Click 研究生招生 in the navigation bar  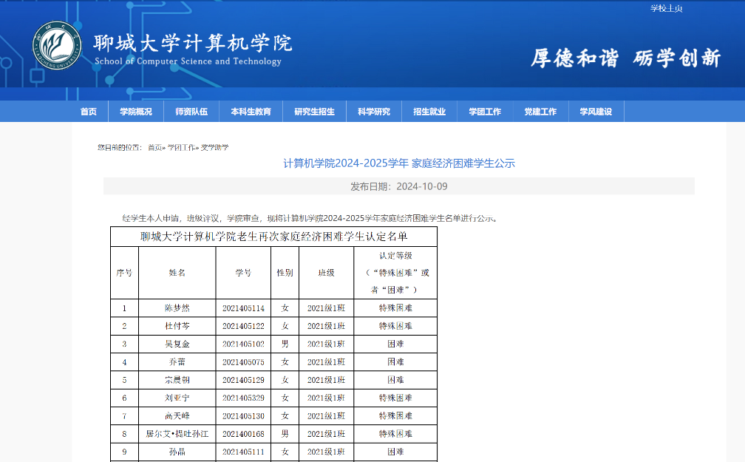pos(314,112)
